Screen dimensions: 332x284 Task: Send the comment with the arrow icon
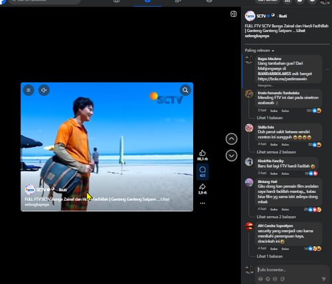[323, 279]
